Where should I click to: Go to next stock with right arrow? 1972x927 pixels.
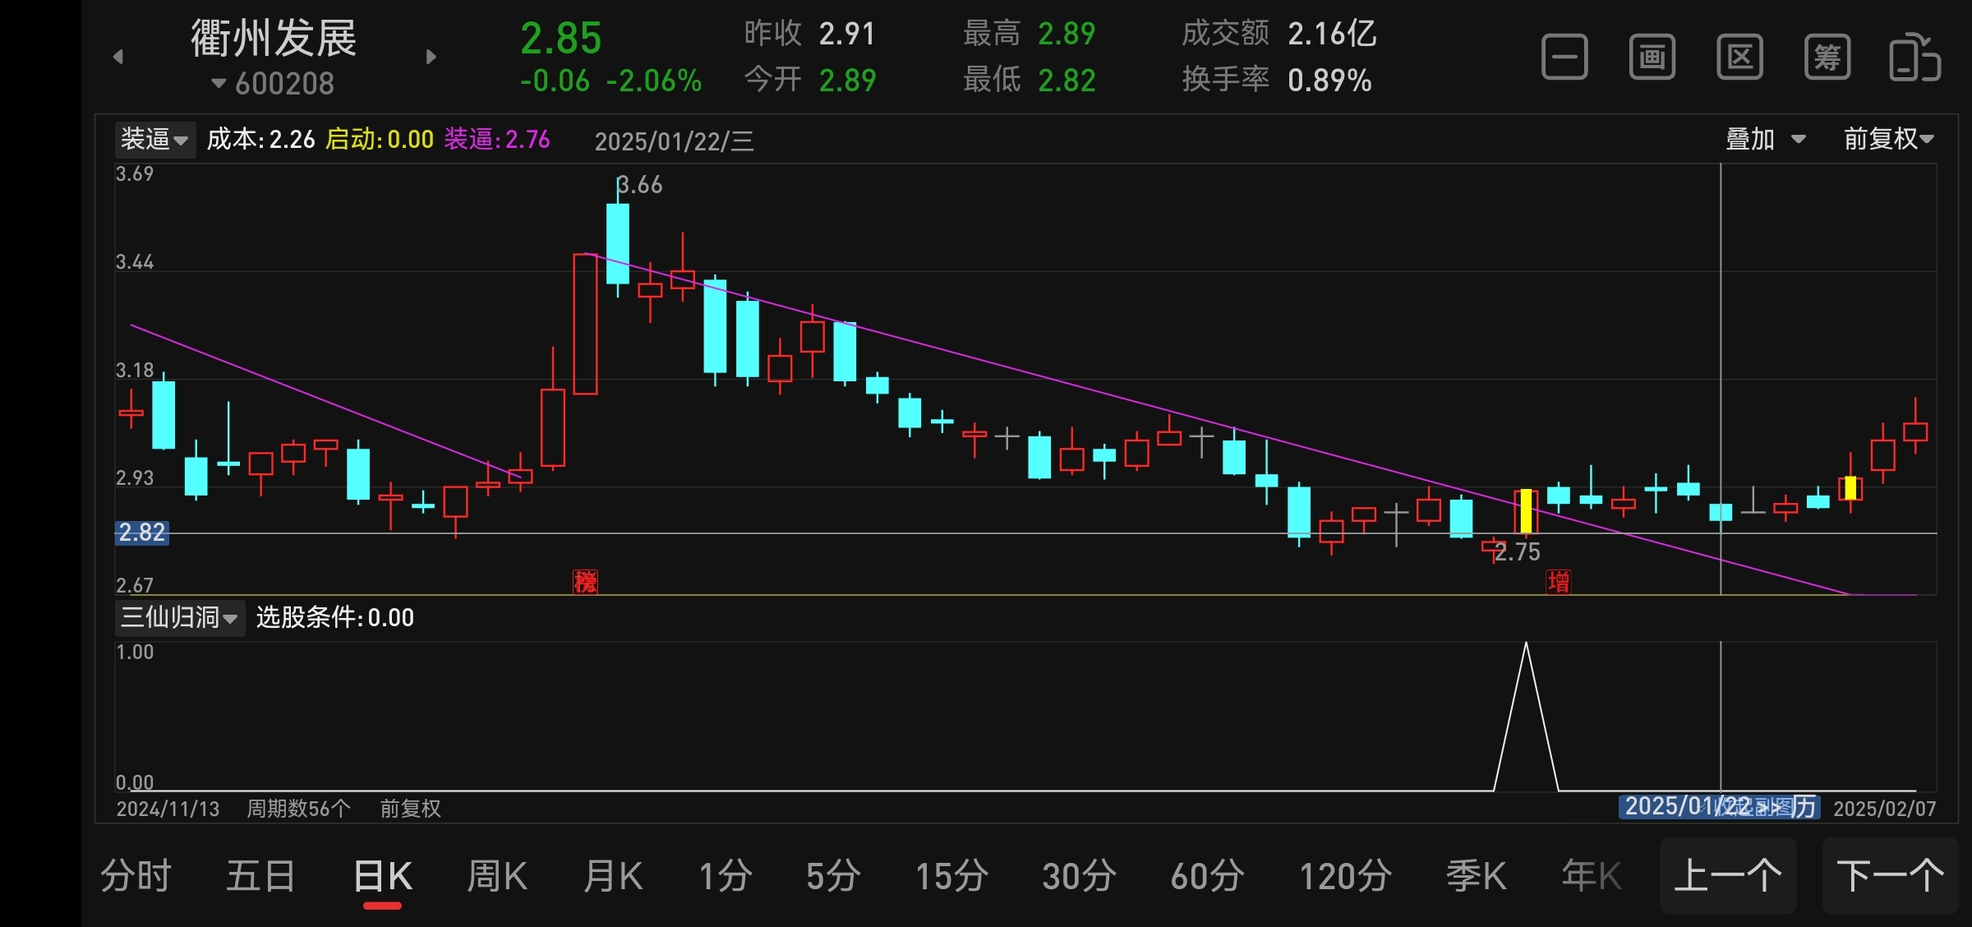[x=431, y=57]
